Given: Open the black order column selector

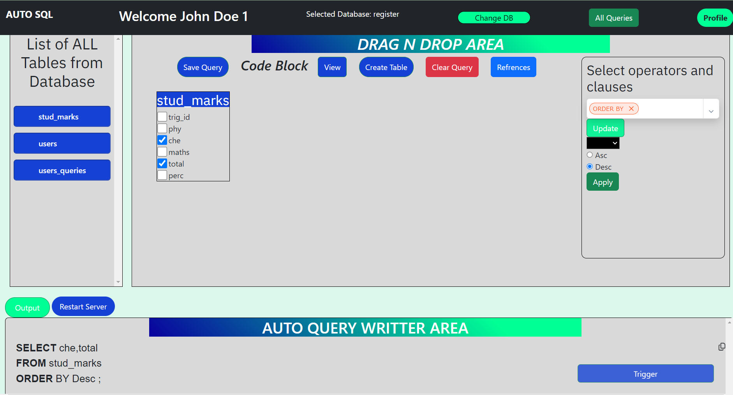Looking at the screenshot, I should point(603,143).
